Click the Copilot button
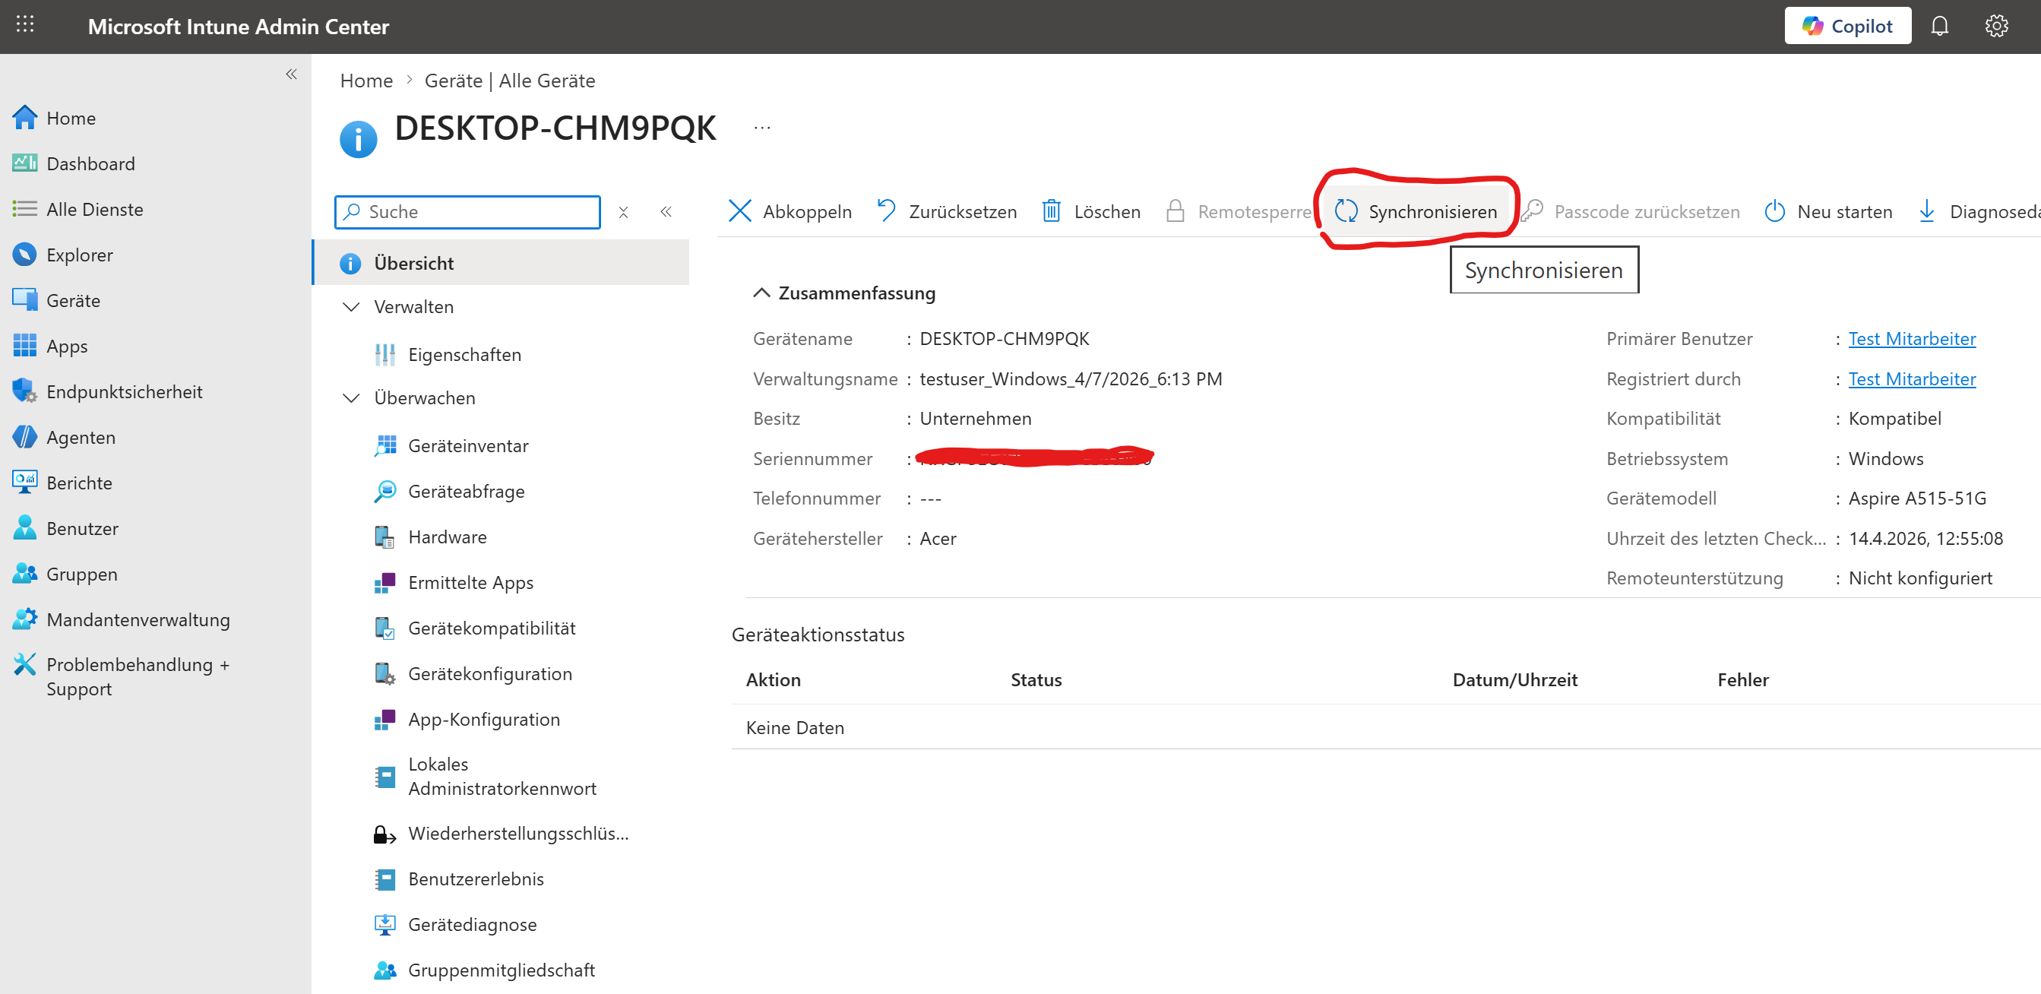The width and height of the screenshot is (2041, 994). [1847, 26]
